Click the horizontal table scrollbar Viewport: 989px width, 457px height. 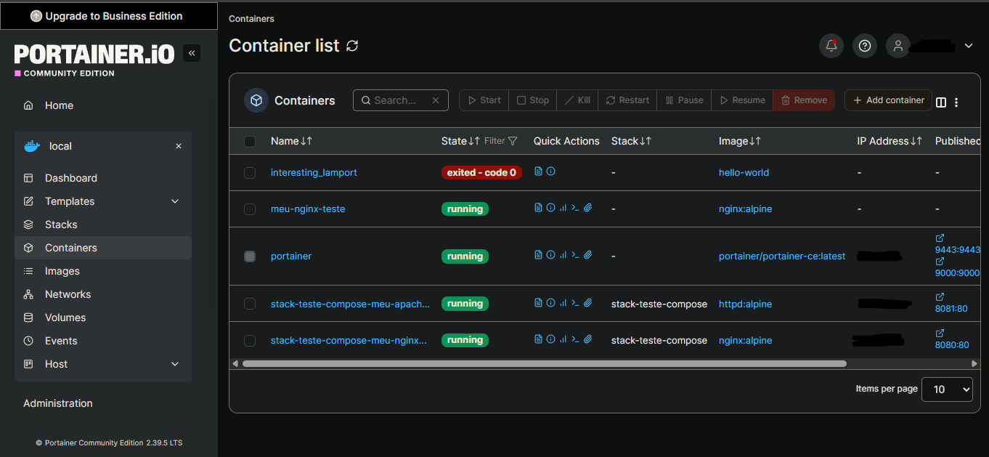coord(545,363)
